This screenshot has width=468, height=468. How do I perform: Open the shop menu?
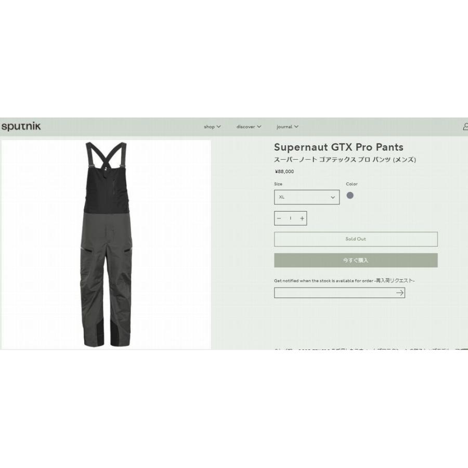(212, 126)
